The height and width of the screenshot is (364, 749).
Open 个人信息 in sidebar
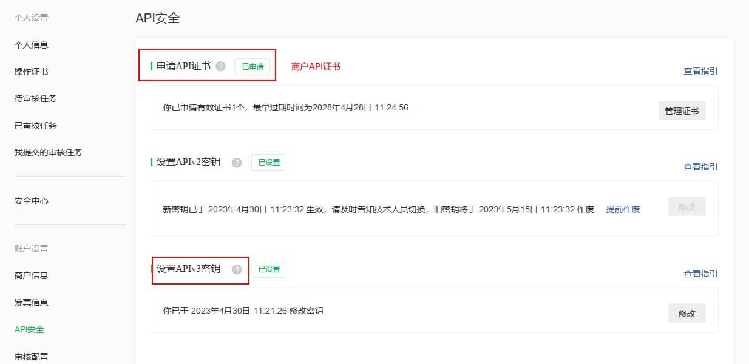click(x=31, y=45)
